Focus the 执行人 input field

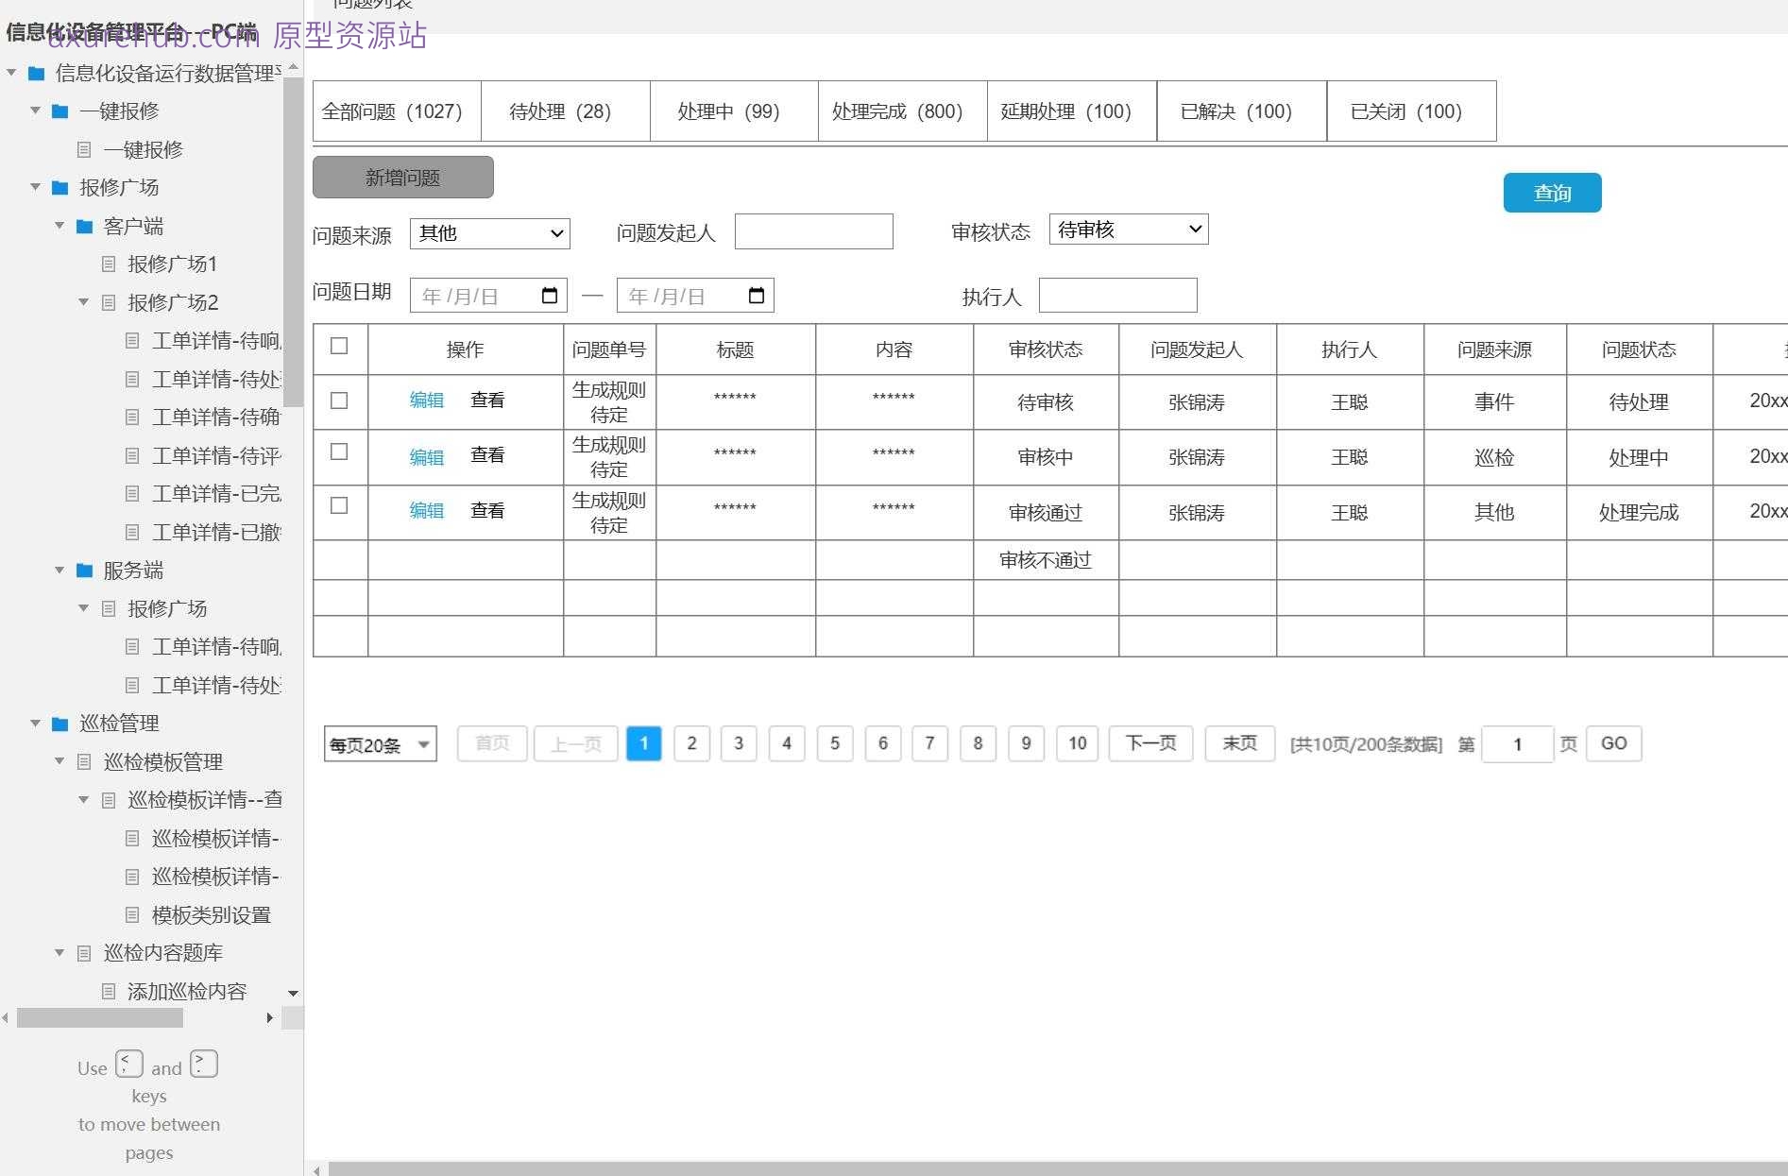(1118, 296)
